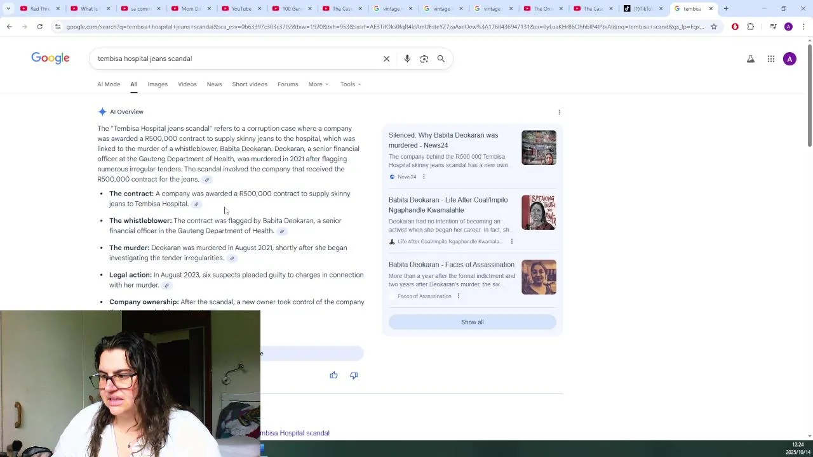This screenshot has width=813, height=457.
Task: Switch to the 'Red Thre' browser tab
Action: tap(39, 9)
